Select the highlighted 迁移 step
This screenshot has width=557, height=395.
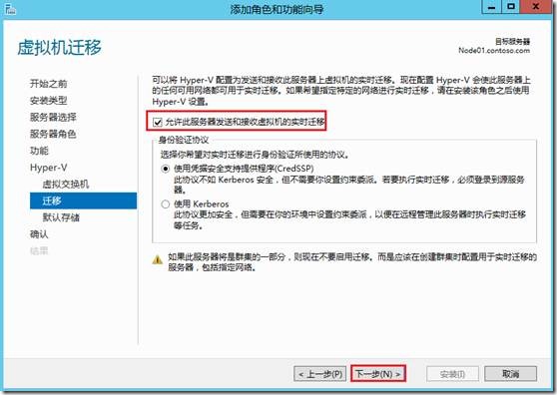point(83,200)
